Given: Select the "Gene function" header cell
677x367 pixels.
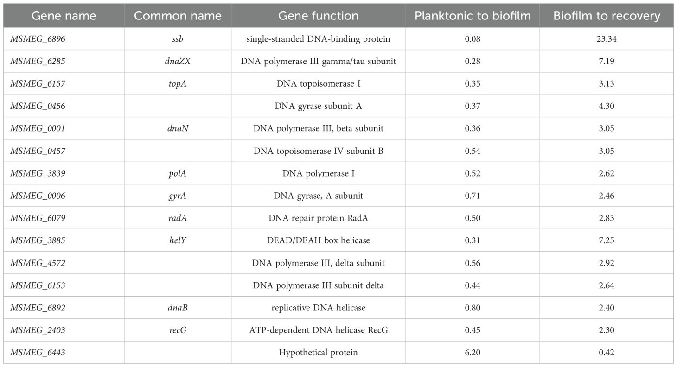Looking at the screenshot, I should tap(318, 16).
